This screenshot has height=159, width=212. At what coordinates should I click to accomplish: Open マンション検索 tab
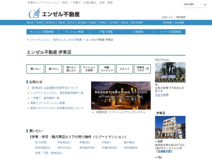click(x=74, y=32)
